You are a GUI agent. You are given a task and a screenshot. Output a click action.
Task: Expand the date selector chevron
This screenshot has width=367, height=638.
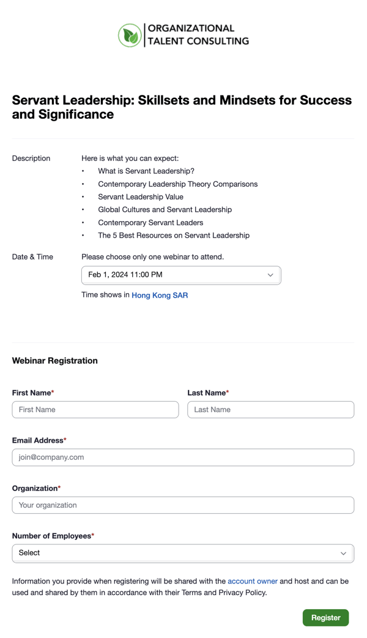[270, 275]
